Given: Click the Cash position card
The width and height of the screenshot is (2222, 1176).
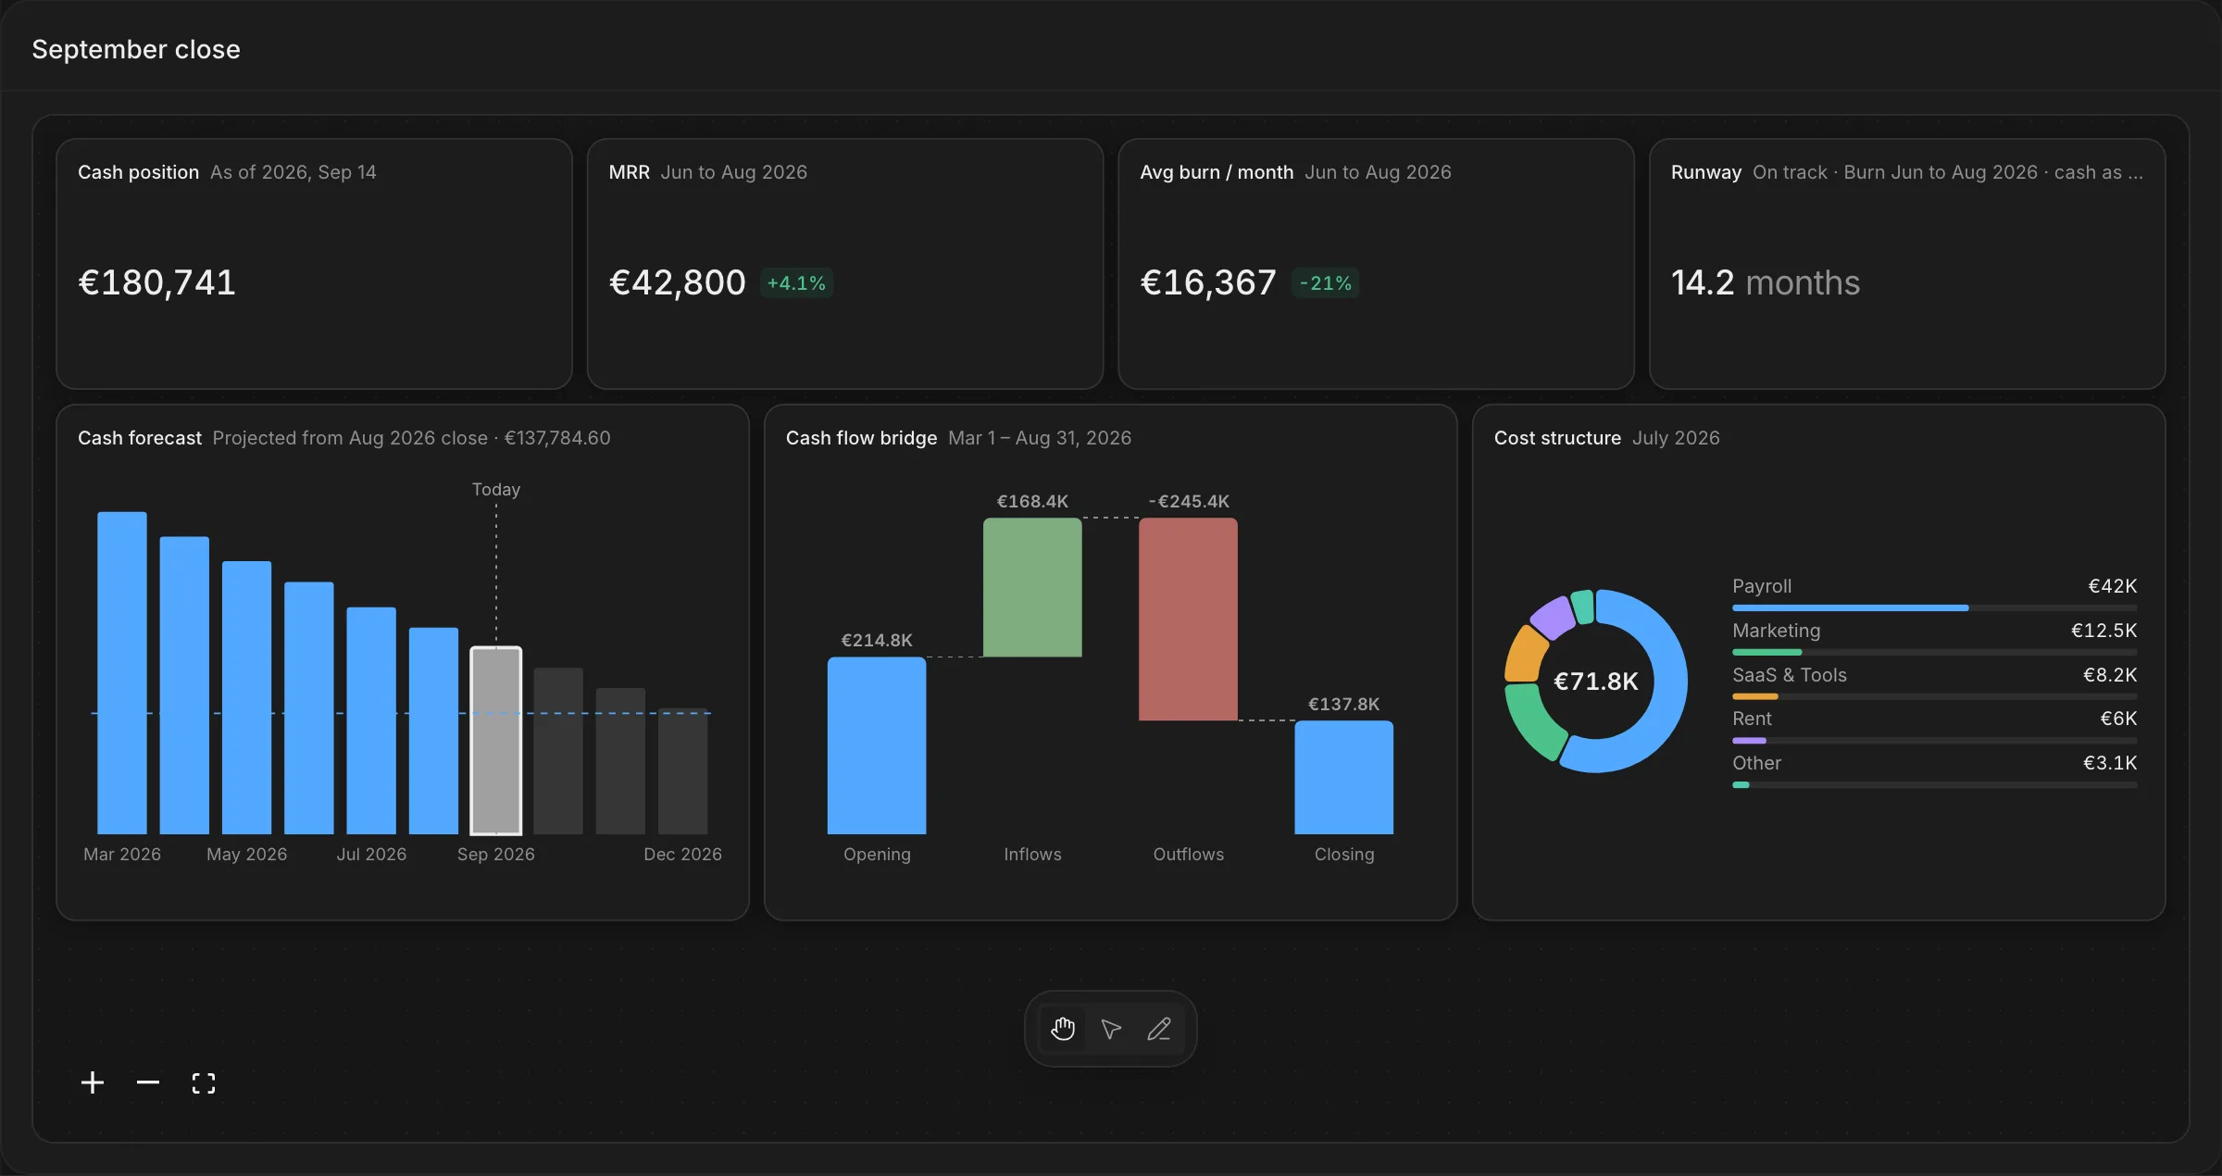Looking at the screenshot, I should (x=314, y=264).
